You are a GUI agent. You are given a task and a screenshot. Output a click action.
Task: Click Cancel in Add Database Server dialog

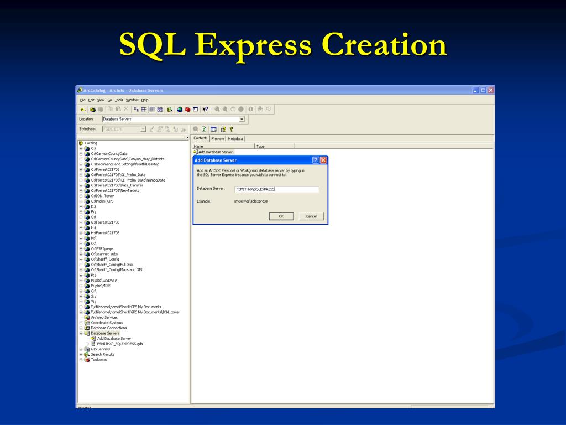311,216
